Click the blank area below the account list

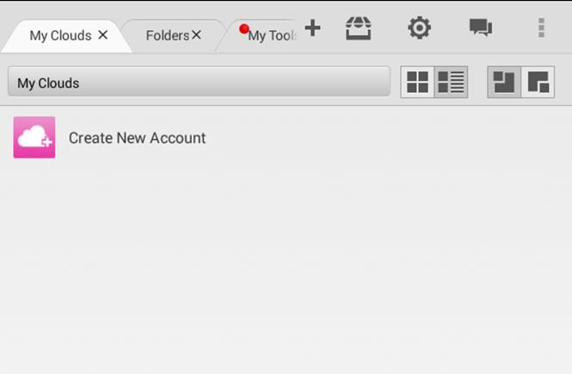click(286, 267)
